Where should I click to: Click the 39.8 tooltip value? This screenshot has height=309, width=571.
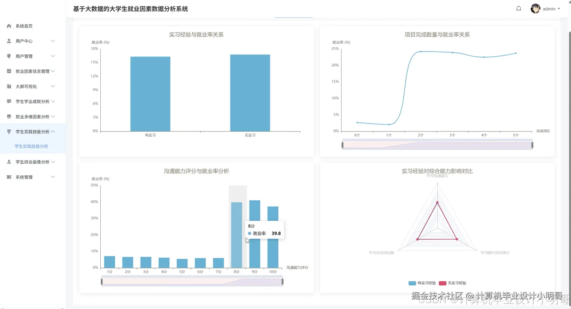tap(276, 233)
